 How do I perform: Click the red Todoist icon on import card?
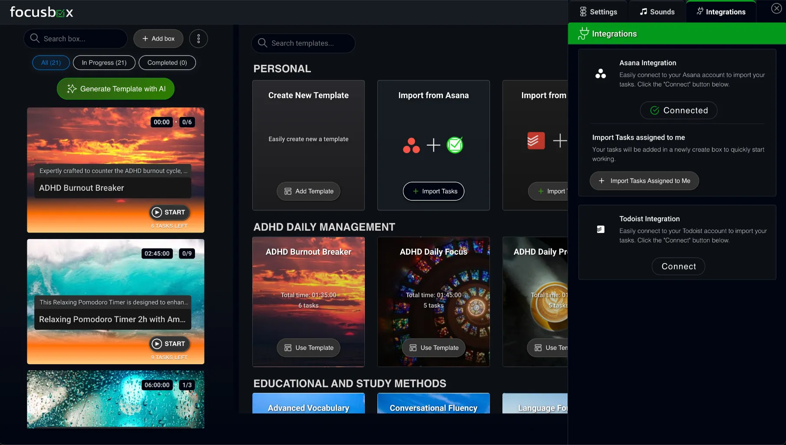pyautogui.click(x=536, y=141)
